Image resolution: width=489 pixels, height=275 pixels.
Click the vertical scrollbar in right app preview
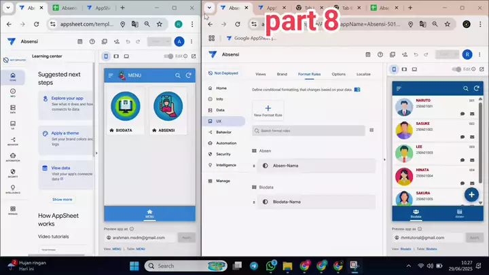[x=481, y=136]
